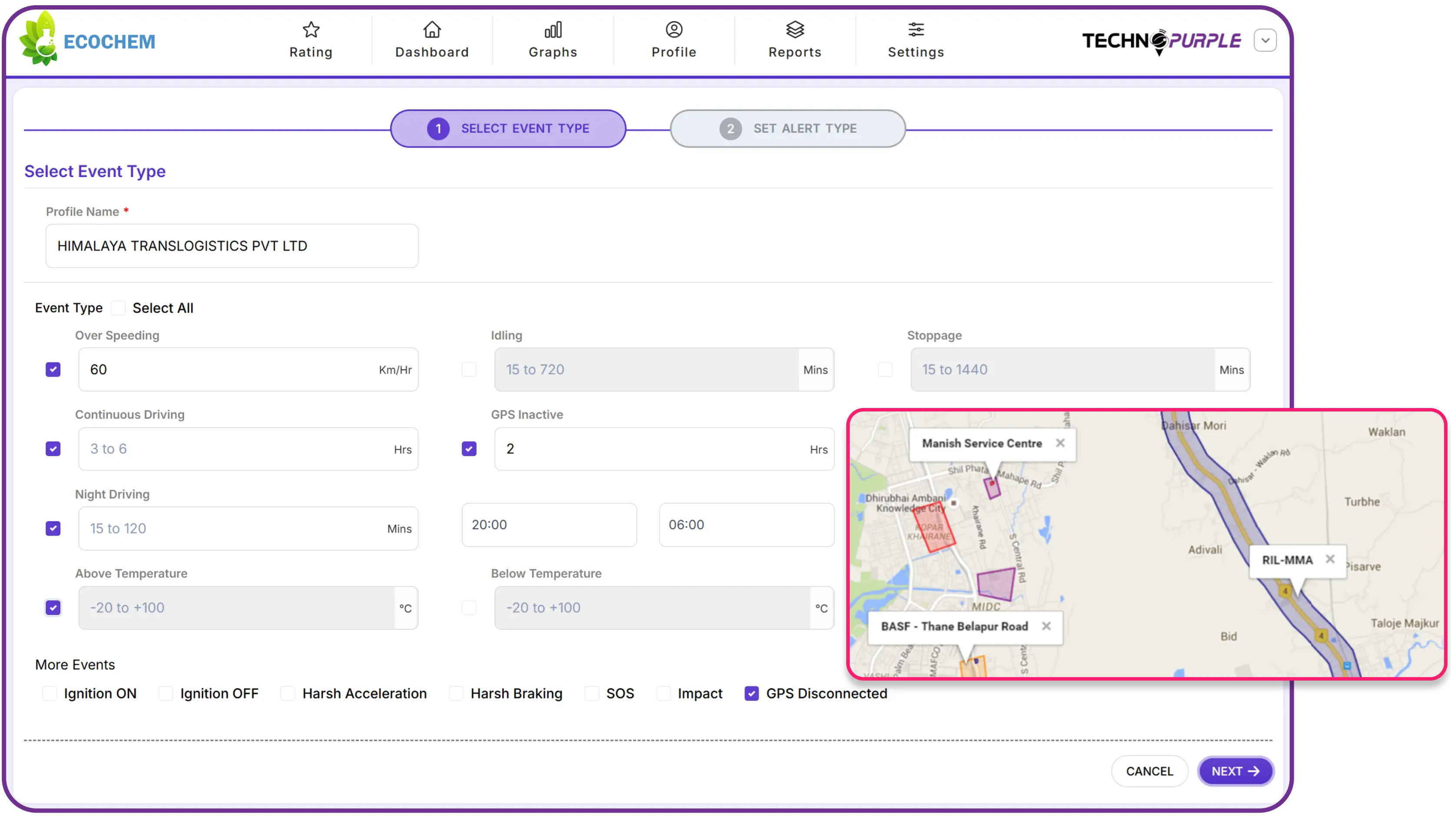Viewport: 1451px width, 816px height.
Task: Open the Dashboard
Action: 431,39
